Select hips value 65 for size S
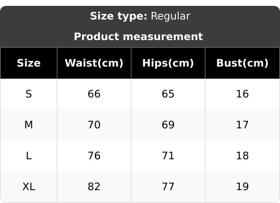This screenshot has width=280, height=203. 168,94
